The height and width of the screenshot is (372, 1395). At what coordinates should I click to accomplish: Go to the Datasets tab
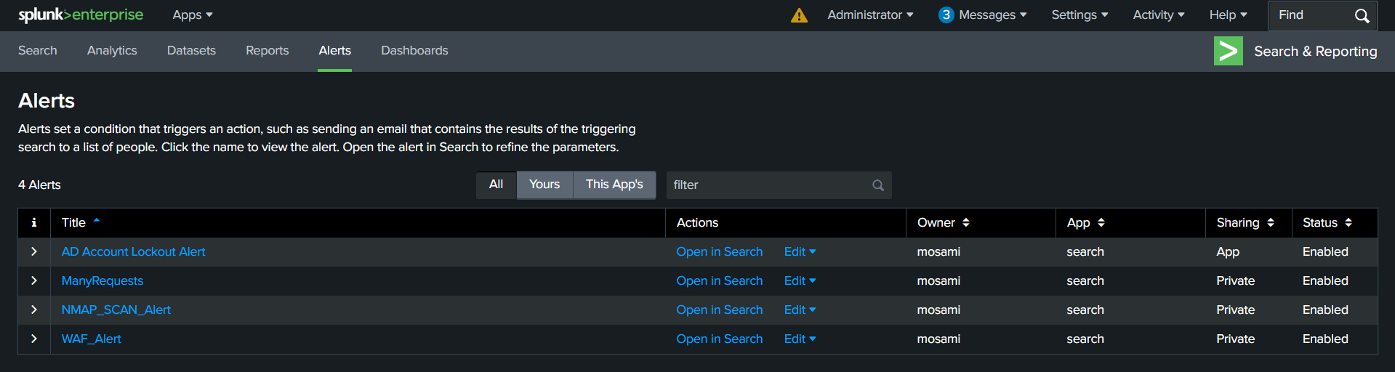191,50
